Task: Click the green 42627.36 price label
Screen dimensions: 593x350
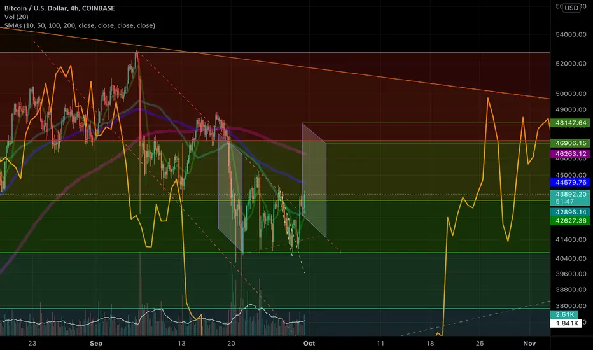Action: (570, 221)
